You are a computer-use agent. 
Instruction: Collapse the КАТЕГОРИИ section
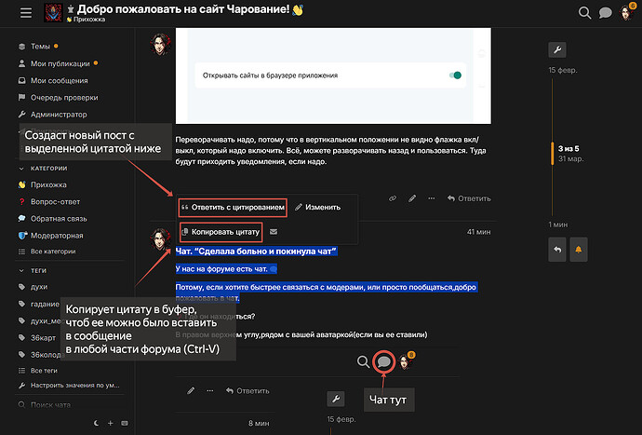(43, 168)
